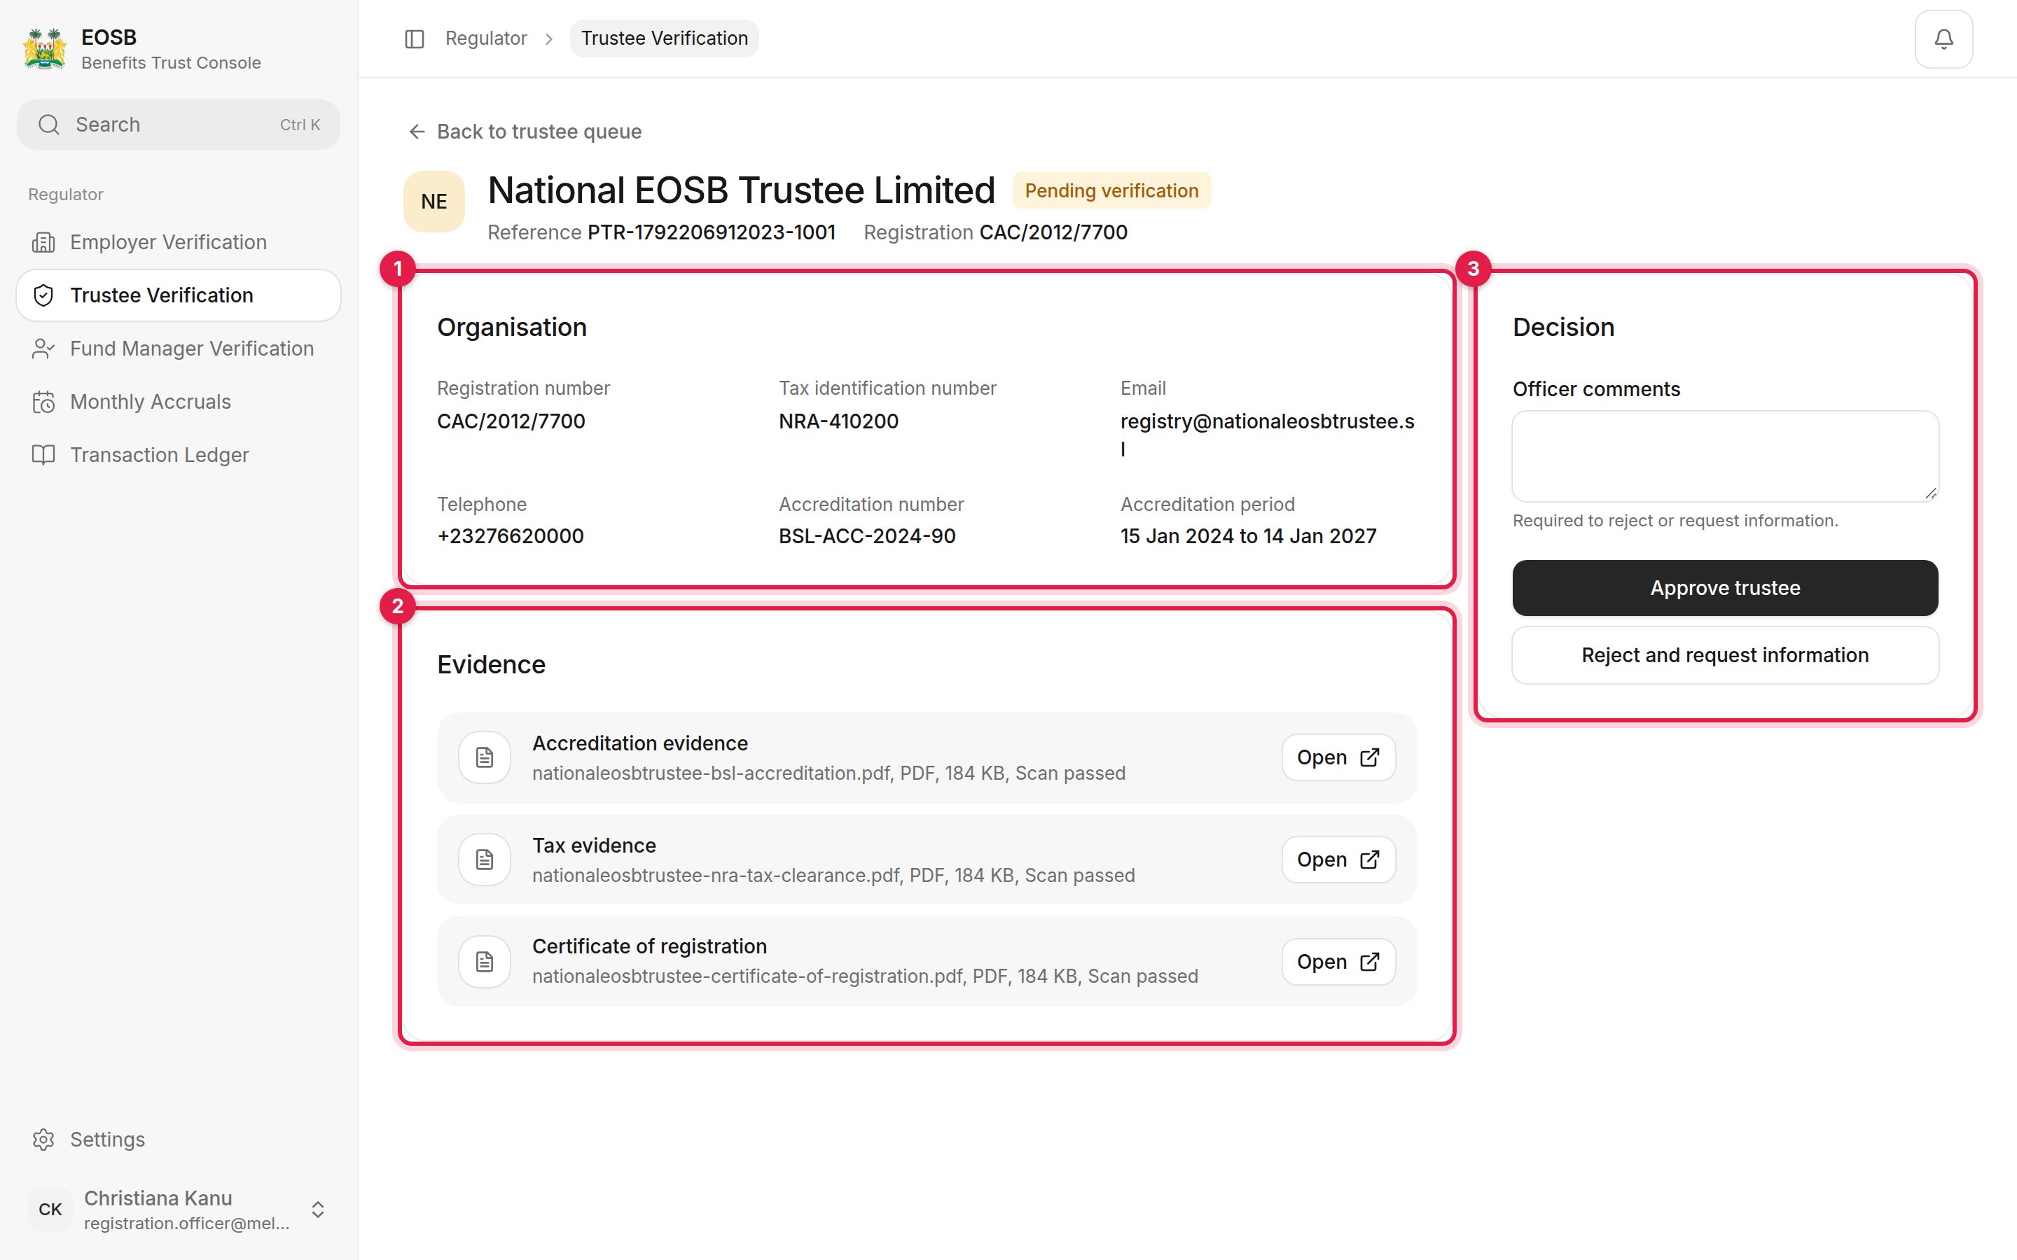This screenshot has width=2017, height=1260.
Task: Toggle the sidebar panel icon
Action: click(414, 38)
